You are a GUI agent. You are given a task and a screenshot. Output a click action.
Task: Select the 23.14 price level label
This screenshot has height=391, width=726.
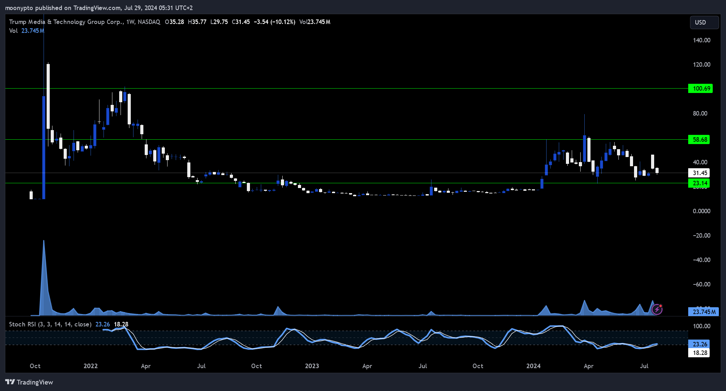pyautogui.click(x=699, y=183)
